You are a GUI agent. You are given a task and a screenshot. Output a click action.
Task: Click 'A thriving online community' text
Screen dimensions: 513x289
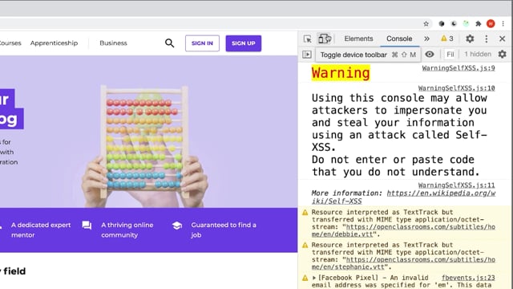click(x=127, y=230)
